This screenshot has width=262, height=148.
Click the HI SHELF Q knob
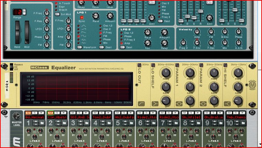click(x=238, y=101)
